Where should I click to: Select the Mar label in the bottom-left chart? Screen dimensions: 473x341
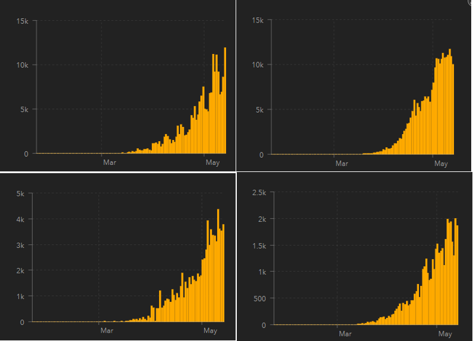coord(106,330)
